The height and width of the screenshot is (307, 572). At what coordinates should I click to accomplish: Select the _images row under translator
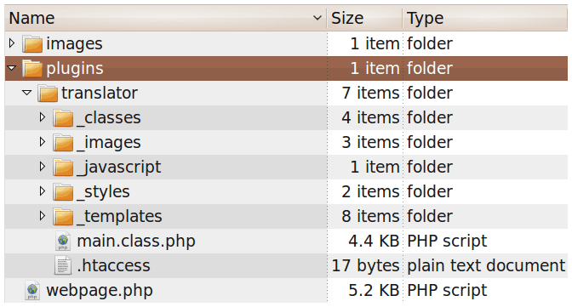click(286, 142)
